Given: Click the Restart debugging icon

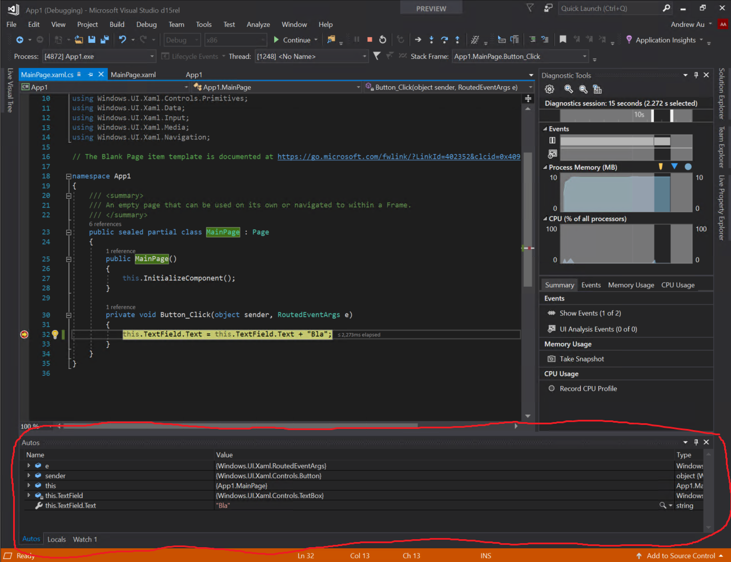Looking at the screenshot, I should [x=383, y=39].
